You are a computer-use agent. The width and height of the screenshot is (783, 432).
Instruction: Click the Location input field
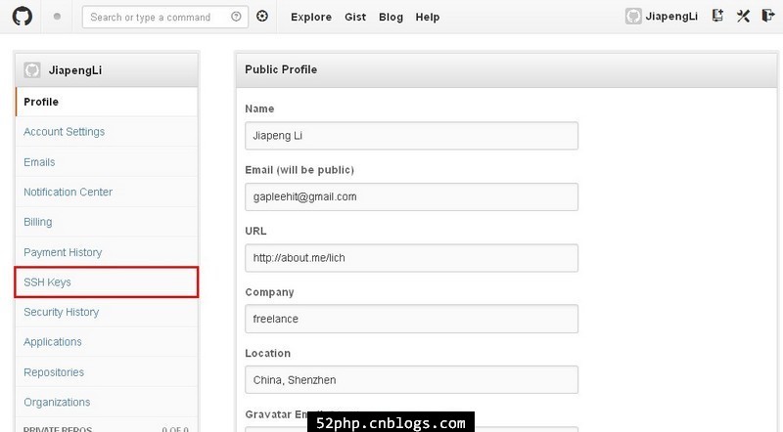click(411, 380)
